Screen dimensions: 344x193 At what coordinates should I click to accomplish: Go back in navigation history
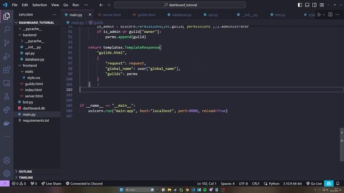(101, 5)
